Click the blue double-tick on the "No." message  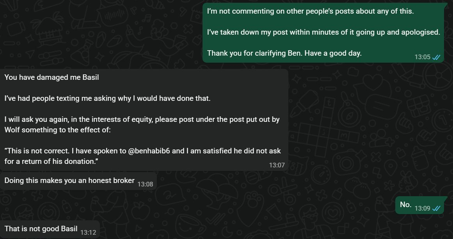click(x=436, y=208)
